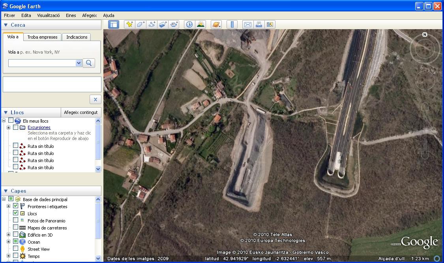444x263 pixels.
Task: Click the print icon in toolbar
Action: 259,24
